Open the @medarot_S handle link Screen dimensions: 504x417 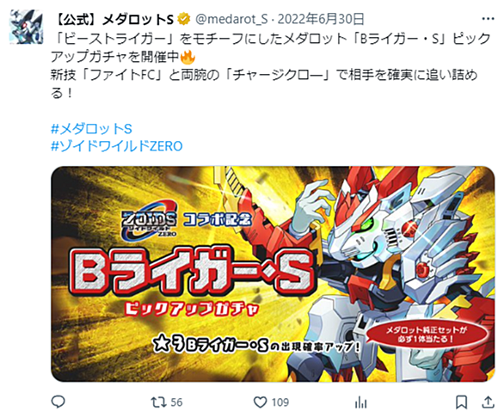point(231,19)
